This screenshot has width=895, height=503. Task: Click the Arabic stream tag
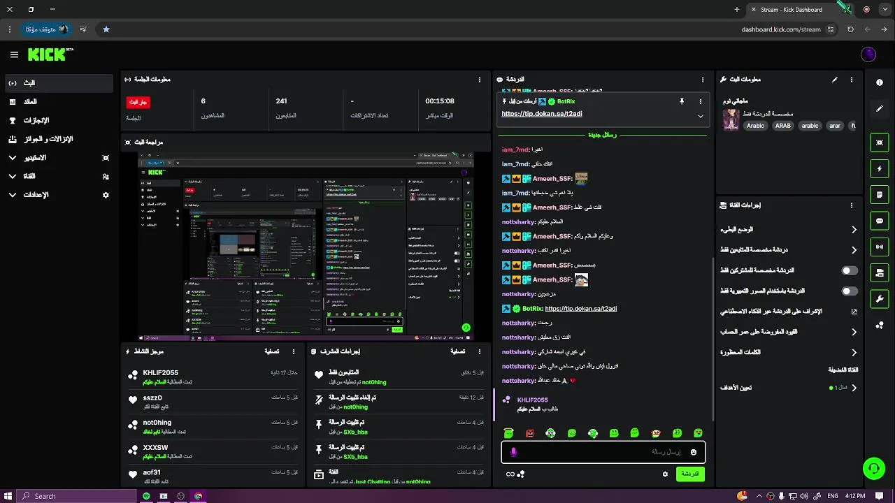pyautogui.click(x=755, y=126)
